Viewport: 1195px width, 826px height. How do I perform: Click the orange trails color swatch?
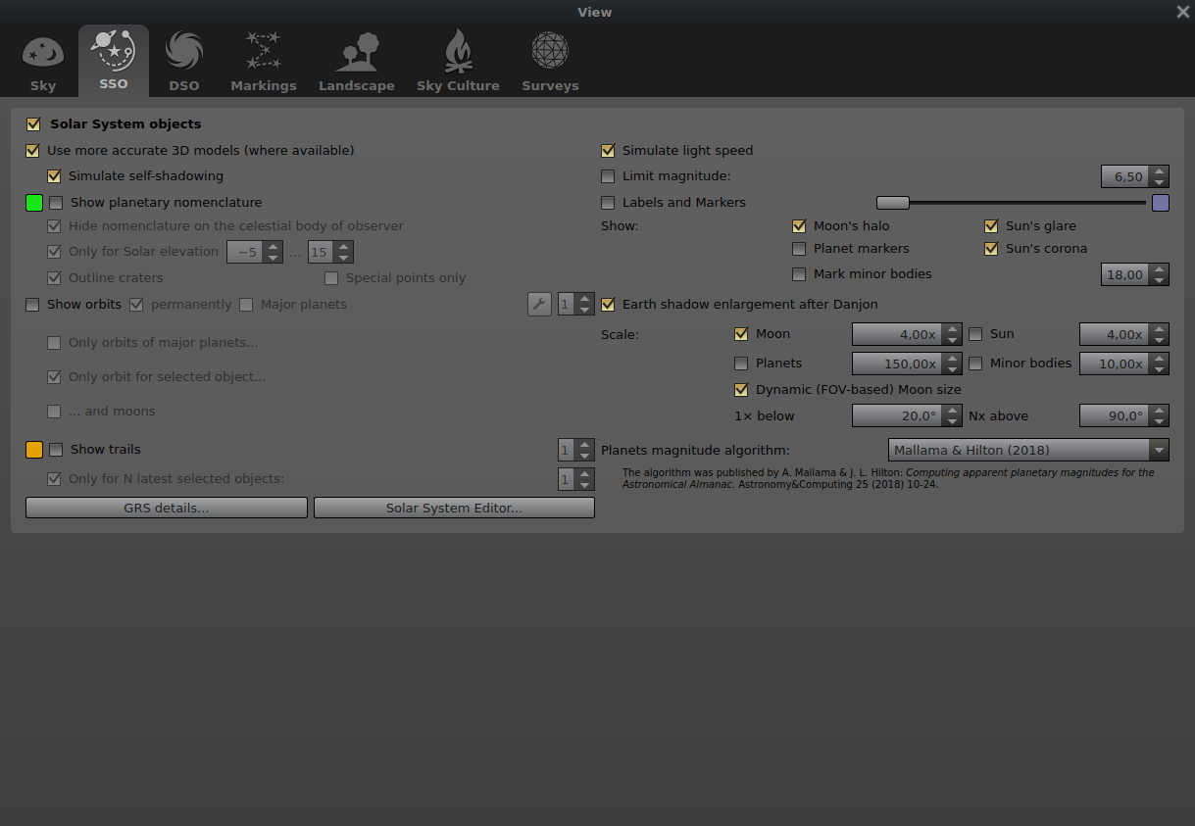pos(34,450)
